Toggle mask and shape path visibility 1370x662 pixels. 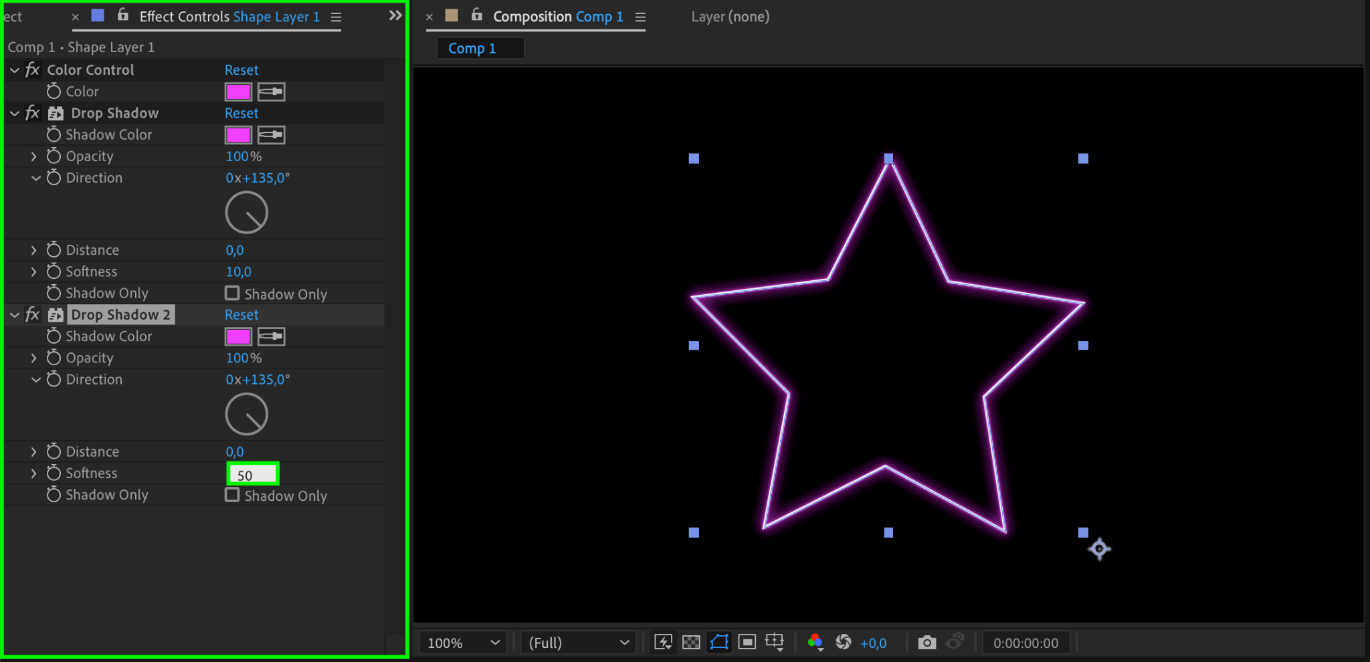[x=719, y=643]
